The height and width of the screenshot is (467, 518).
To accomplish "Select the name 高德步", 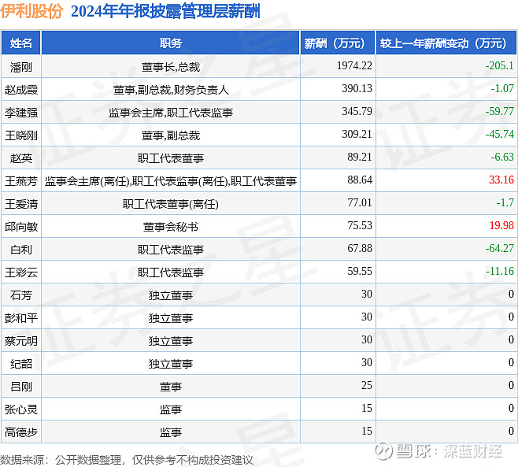I will pyautogui.click(x=20, y=432).
